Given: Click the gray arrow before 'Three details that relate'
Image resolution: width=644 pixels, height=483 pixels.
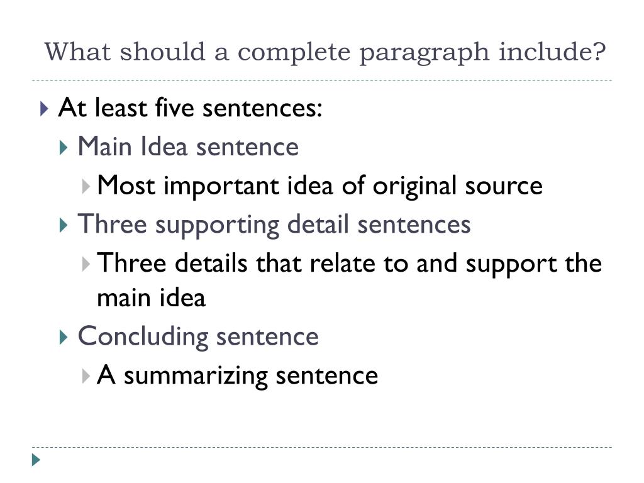Looking at the screenshot, I should point(86,264).
